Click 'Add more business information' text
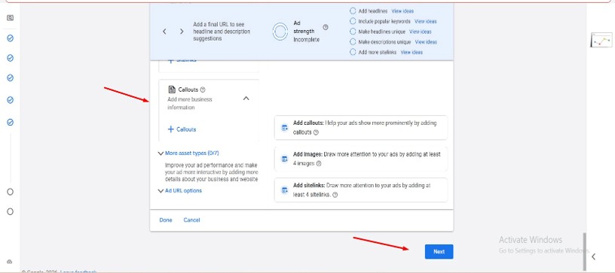 tap(189, 103)
